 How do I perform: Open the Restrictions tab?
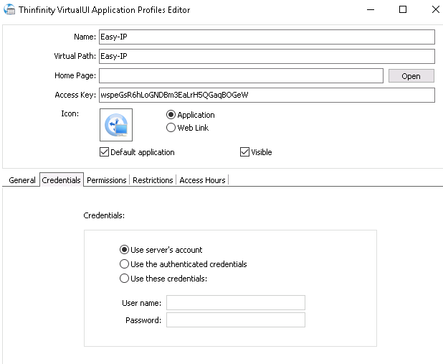[153, 180]
